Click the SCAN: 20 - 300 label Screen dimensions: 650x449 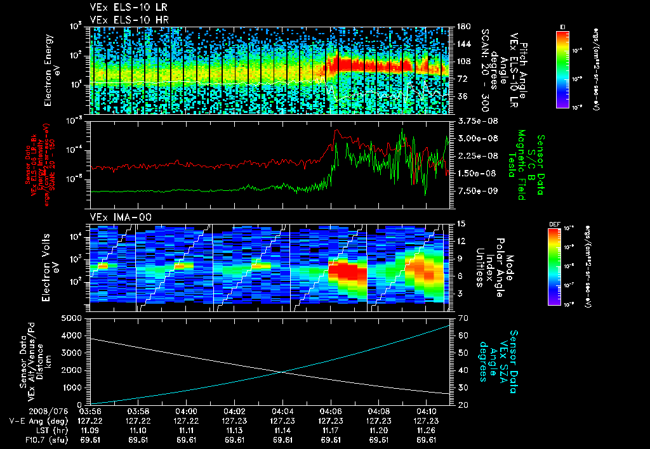[485, 70]
